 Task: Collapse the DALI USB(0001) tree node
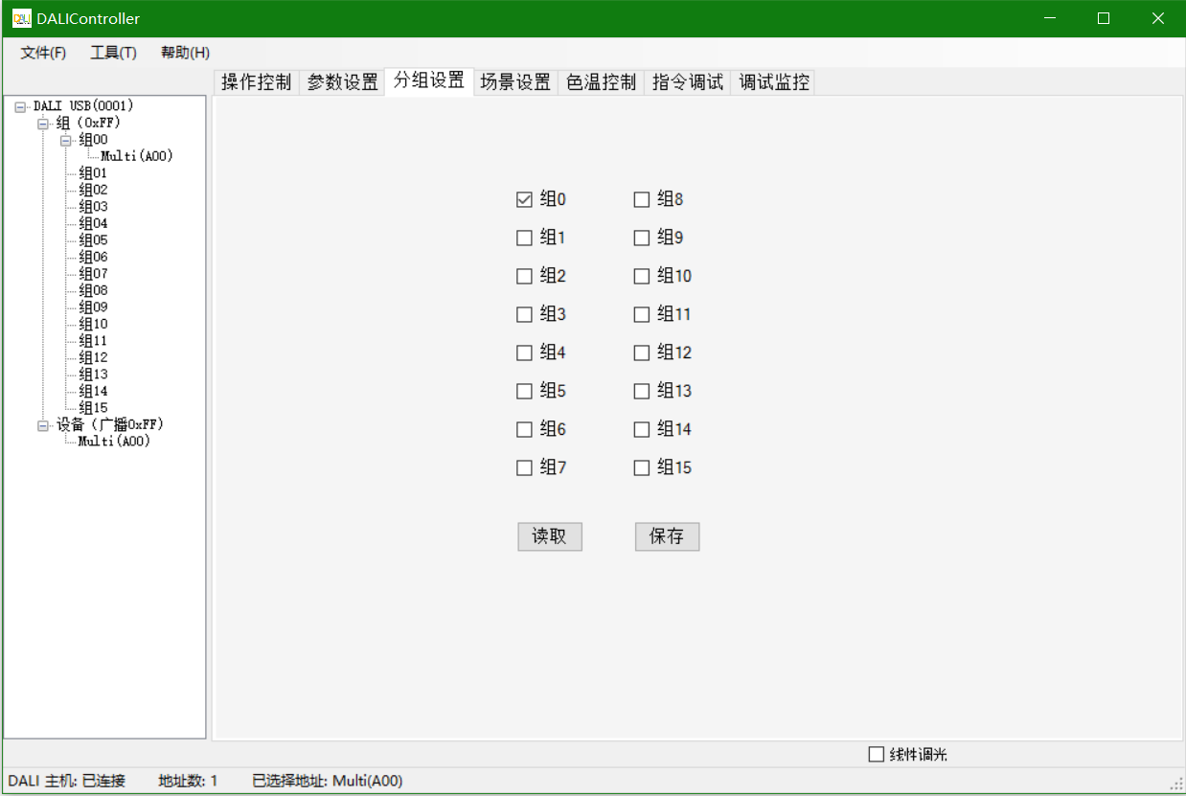point(20,106)
